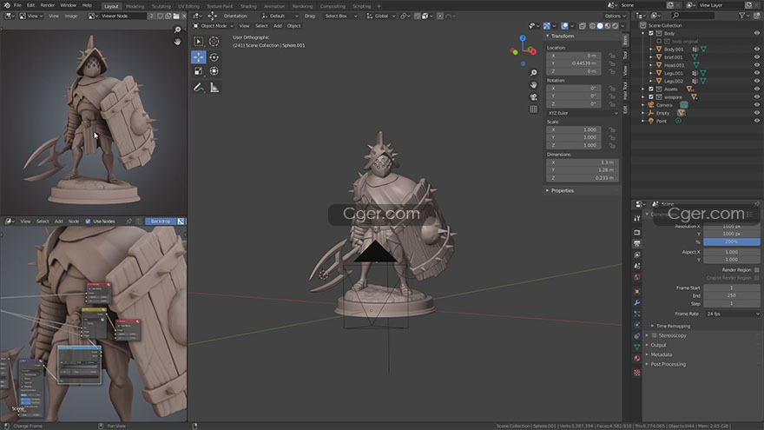
Task: Select the Annotate pencil tool
Action: 198,88
